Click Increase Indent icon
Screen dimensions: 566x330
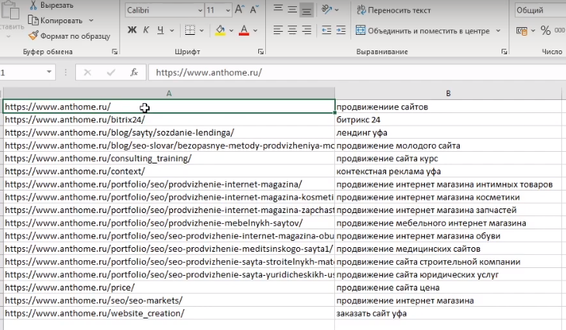point(340,30)
